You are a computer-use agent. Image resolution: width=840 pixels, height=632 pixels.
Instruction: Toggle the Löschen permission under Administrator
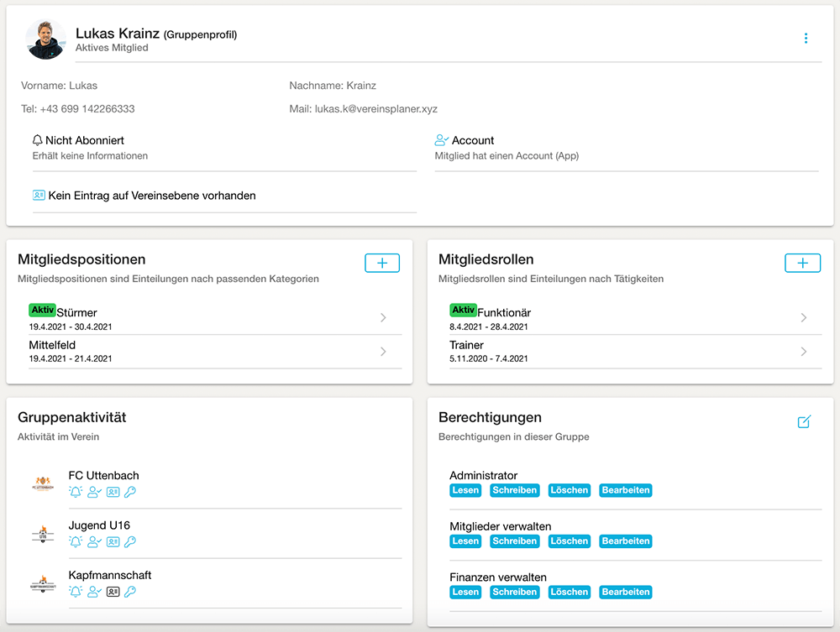point(569,490)
